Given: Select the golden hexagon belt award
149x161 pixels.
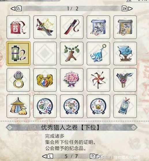Looking at the screenshot, I should (45, 80).
